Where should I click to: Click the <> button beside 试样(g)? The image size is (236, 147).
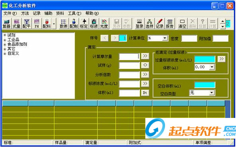click(x=145, y=65)
